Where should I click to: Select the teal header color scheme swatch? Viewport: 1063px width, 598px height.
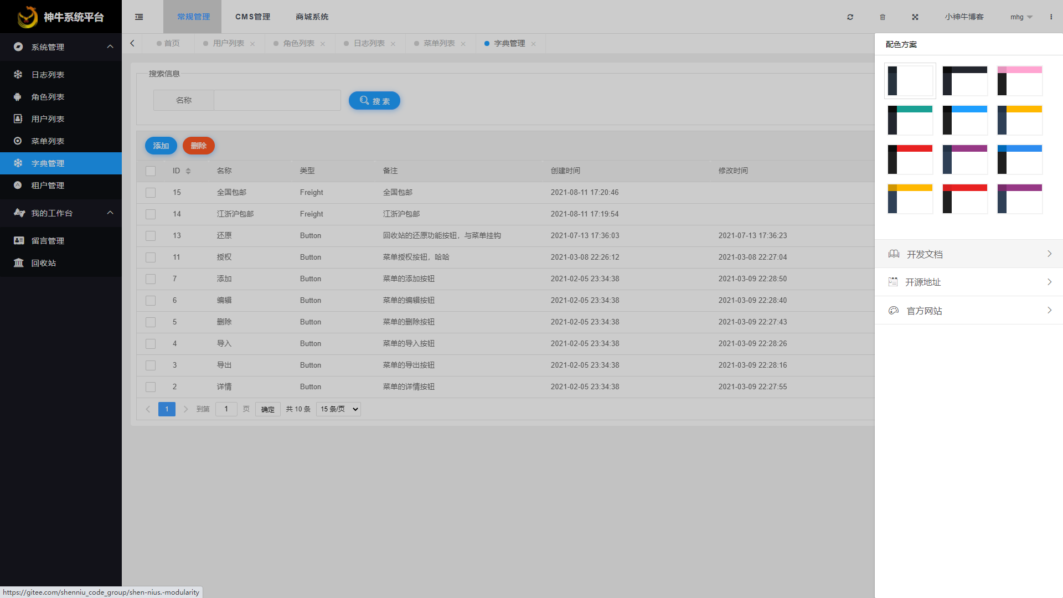(x=910, y=120)
